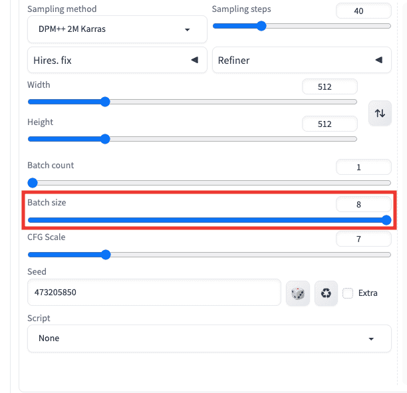The width and height of the screenshot is (407, 393).
Task: Click the CFG Scale slider
Action: [209, 255]
